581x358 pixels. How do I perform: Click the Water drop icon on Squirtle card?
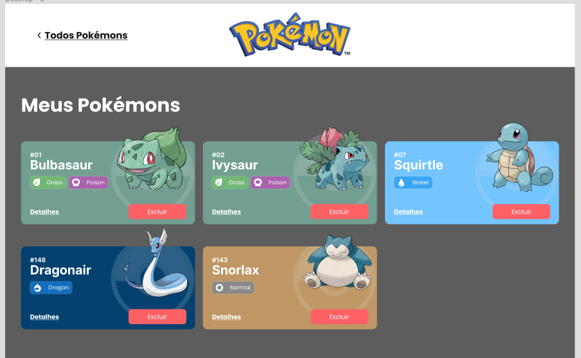click(x=401, y=182)
